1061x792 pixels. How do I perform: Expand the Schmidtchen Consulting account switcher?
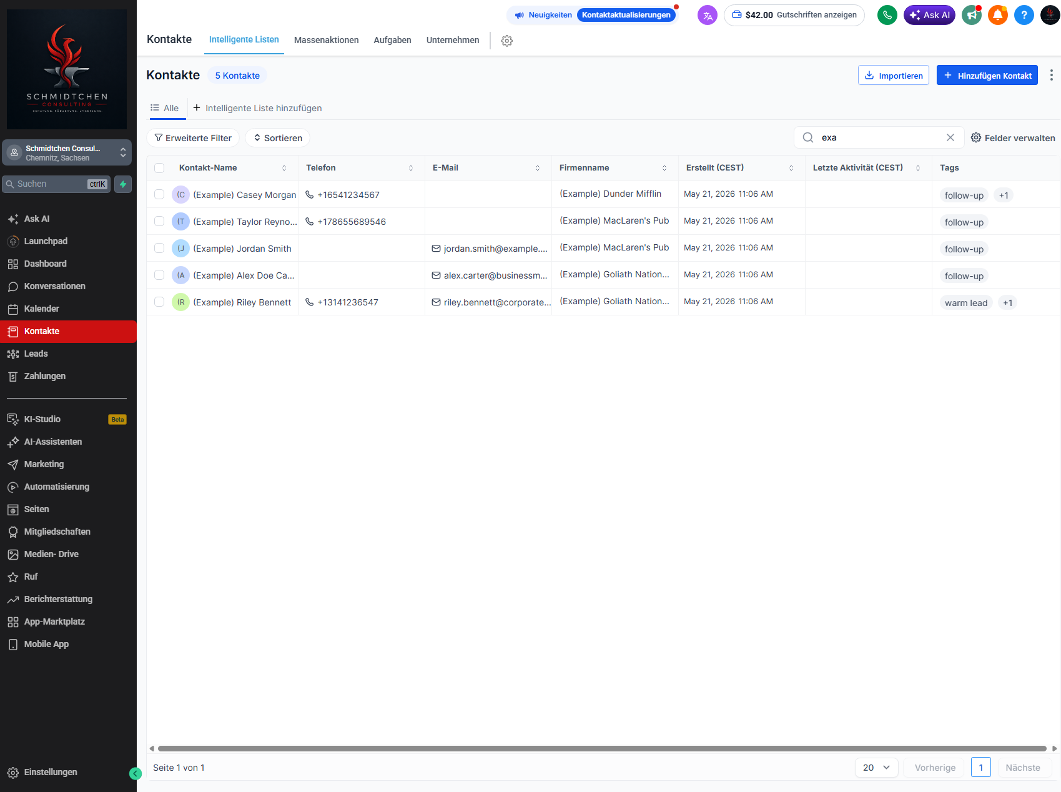point(67,152)
